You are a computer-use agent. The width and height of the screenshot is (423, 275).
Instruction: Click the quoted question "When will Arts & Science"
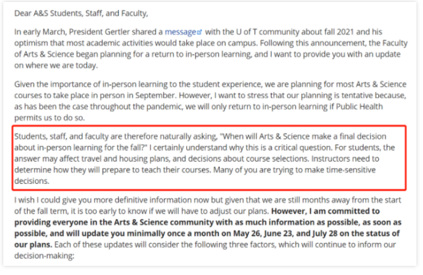264,137
